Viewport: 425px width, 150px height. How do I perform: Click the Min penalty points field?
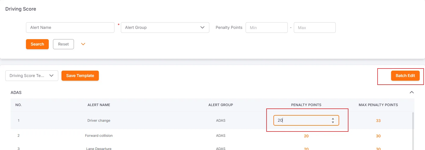(266, 28)
